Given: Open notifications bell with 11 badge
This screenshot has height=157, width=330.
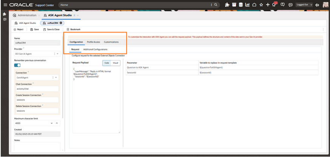Looking at the screenshot, I should coord(274,5).
